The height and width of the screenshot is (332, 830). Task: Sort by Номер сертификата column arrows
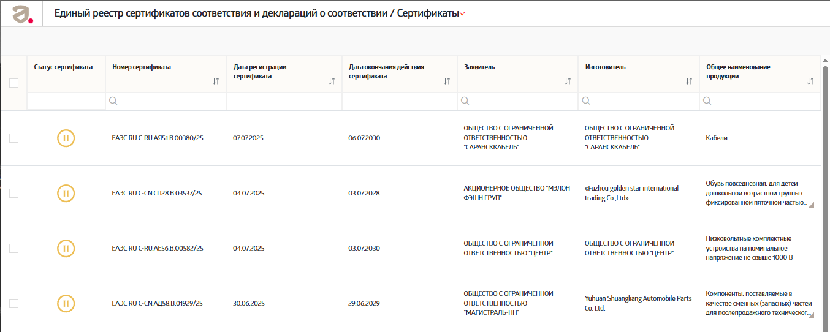[x=216, y=81]
